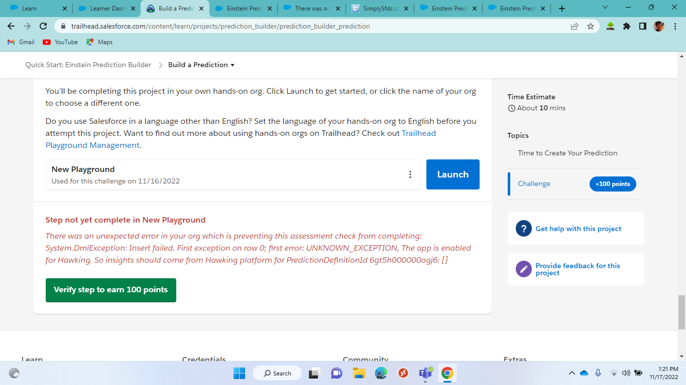Click 'Step not yet complete in New Playground'
The height and width of the screenshot is (385, 686).
point(126,220)
